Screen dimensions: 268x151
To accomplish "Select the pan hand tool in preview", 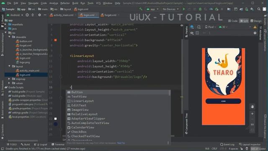I will [x=252, y=107].
